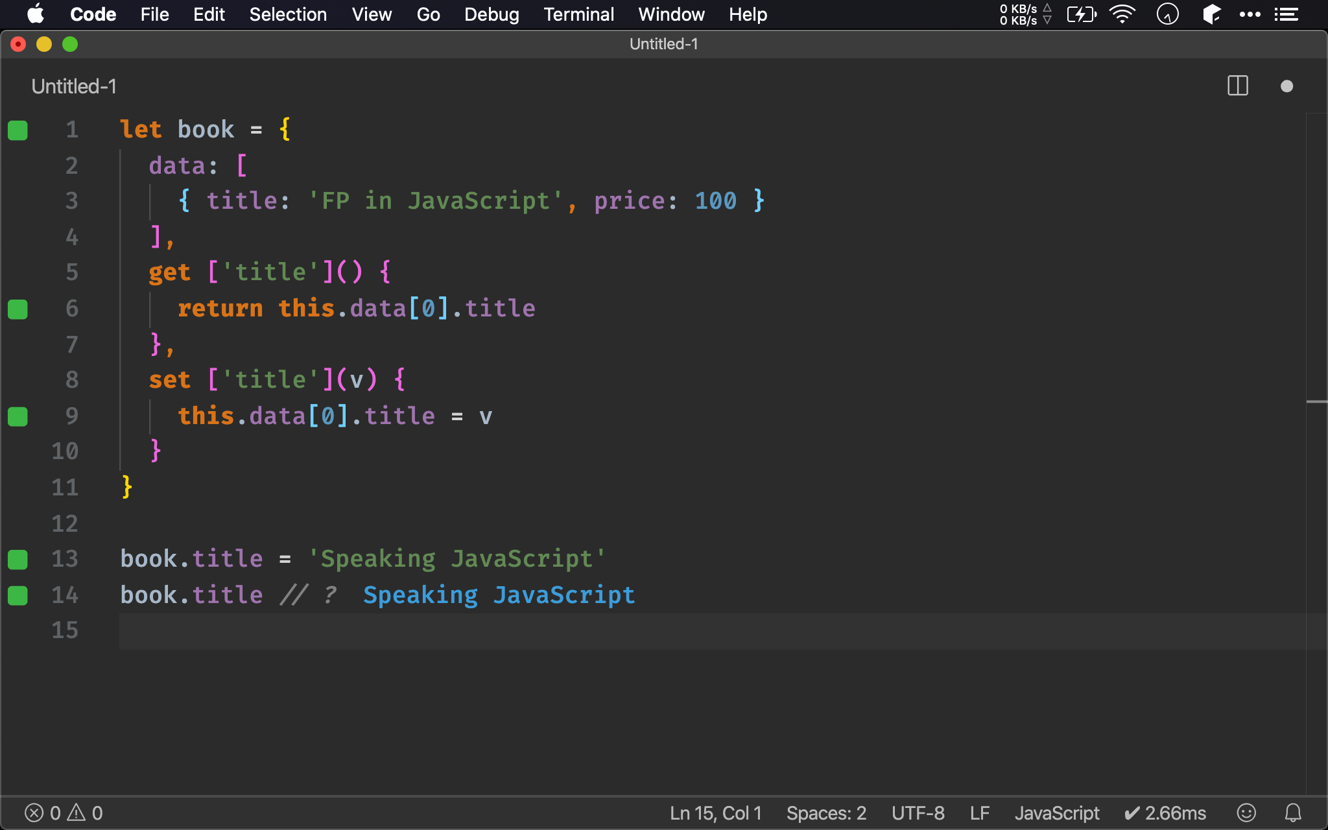Click Ln 15, Col 1 go-to-line button
This screenshot has width=1328, height=830.
[x=715, y=812]
